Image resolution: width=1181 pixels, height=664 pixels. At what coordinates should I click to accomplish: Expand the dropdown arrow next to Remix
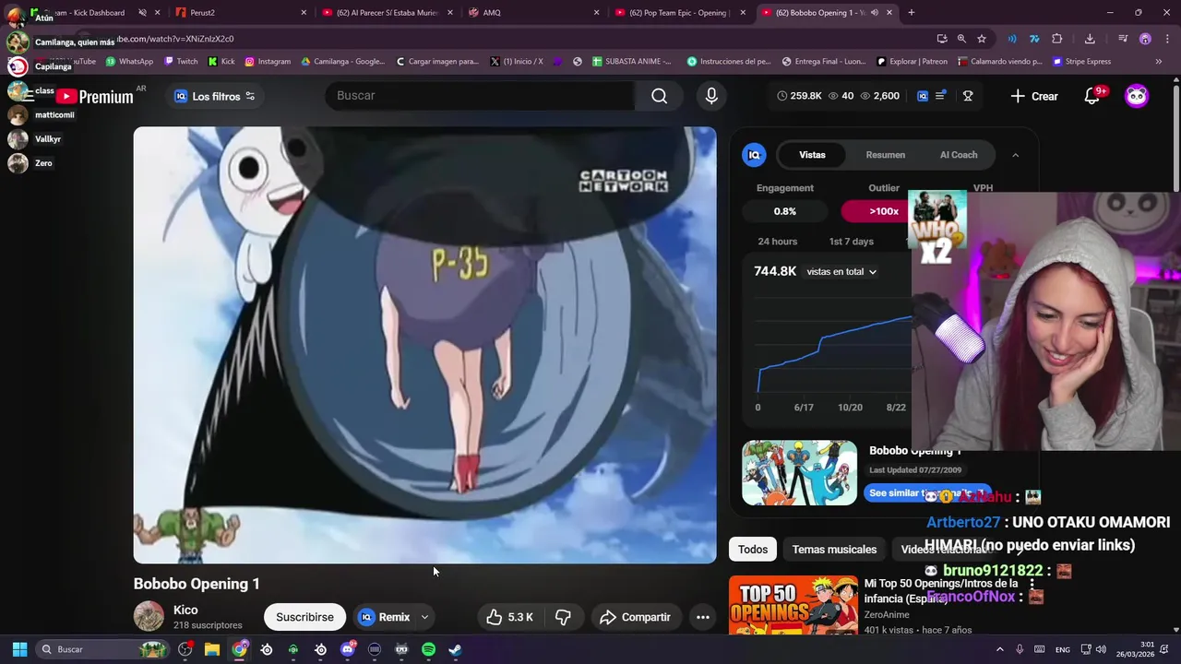[424, 617]
